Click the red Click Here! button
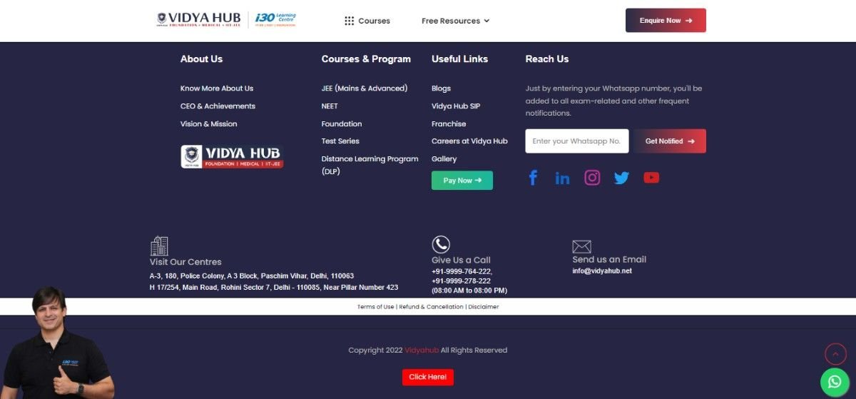The width and height of the screenshot is (856, 399). 427,377
